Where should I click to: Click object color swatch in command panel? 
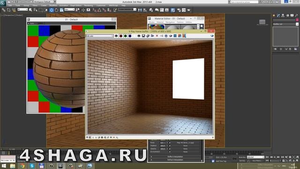pyautogui.click(x=297, y=20)
